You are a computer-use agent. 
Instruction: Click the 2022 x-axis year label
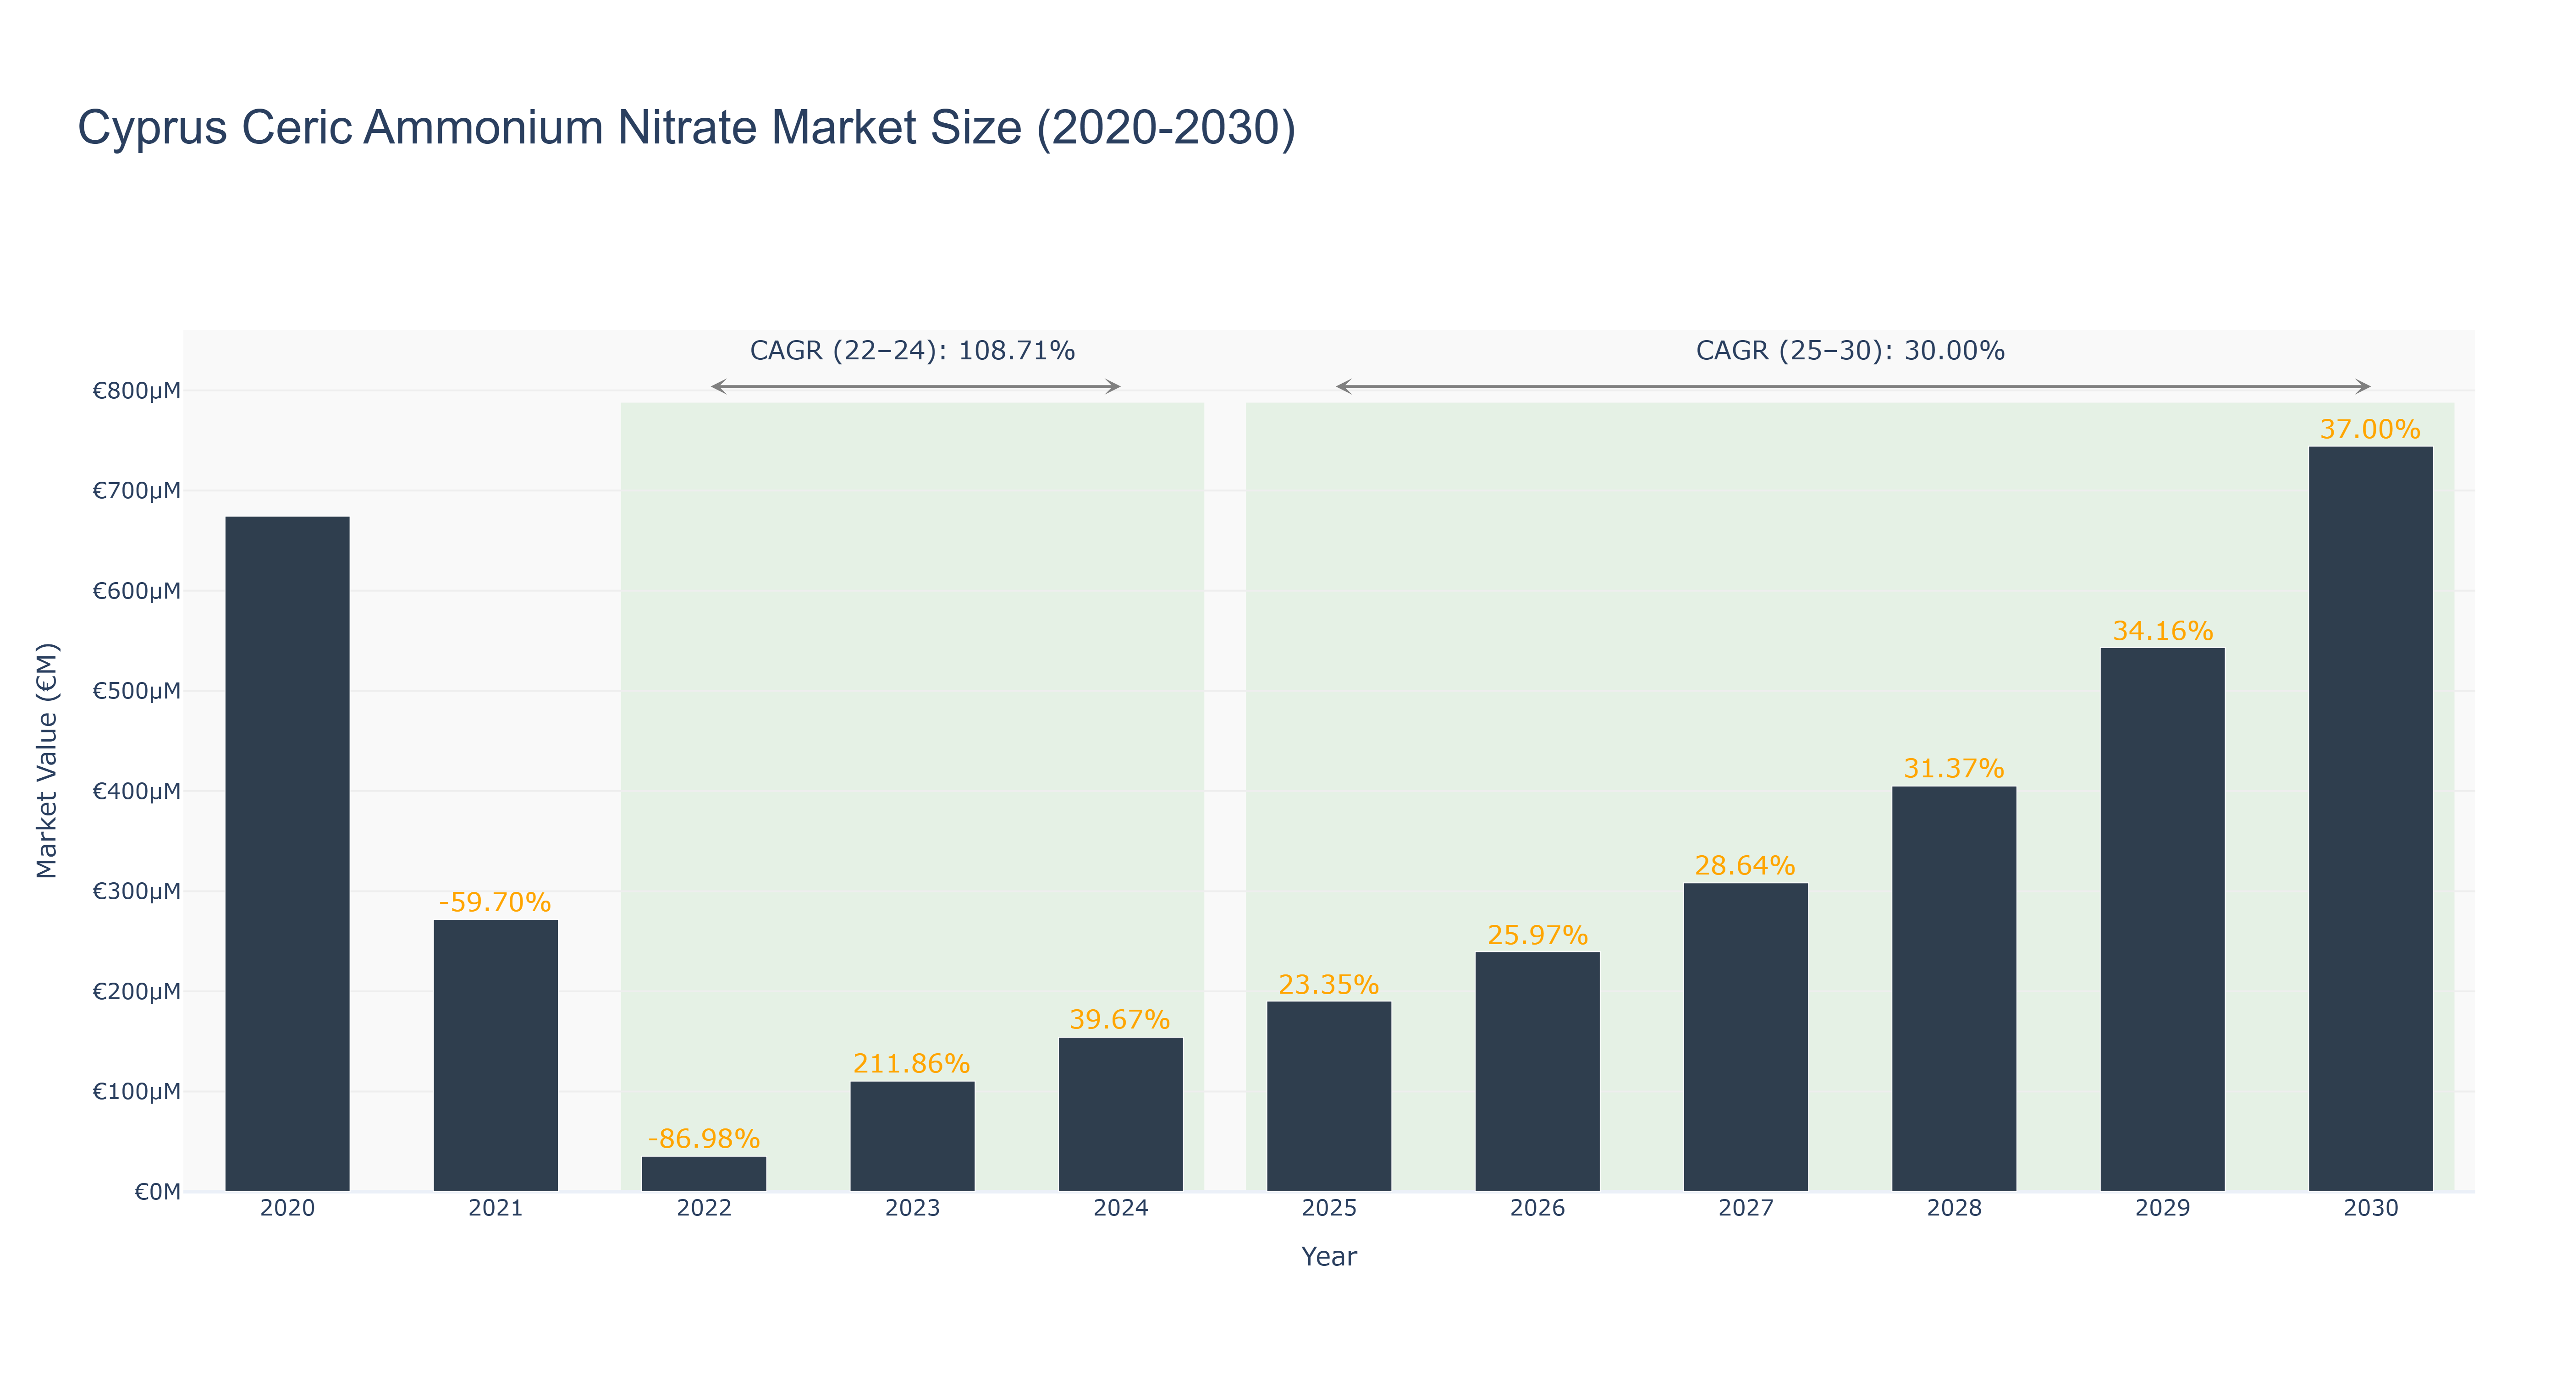704,1209
